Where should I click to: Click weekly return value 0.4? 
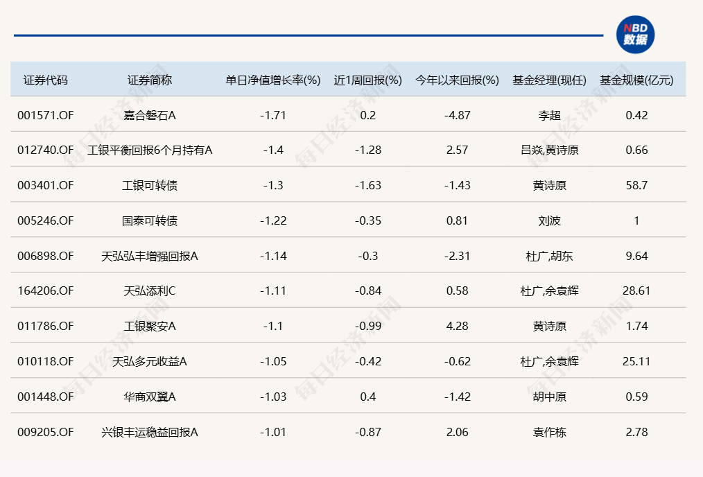click(368, 397)
